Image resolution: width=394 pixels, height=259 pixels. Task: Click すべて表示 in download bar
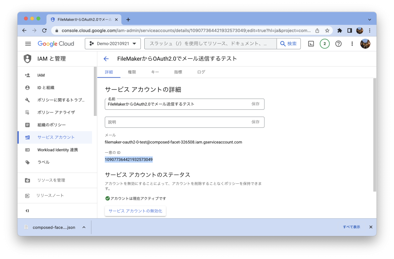pyautogui.click(x=352, y=227)
